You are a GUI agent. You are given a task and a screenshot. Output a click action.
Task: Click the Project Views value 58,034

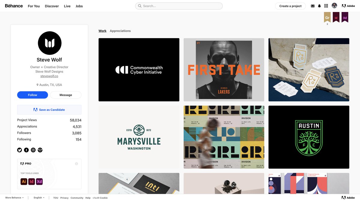pos(76,120)
